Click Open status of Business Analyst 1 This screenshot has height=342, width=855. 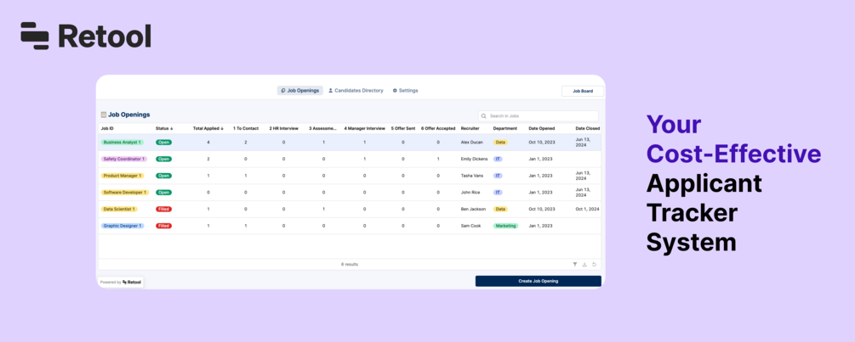[163, 143]
